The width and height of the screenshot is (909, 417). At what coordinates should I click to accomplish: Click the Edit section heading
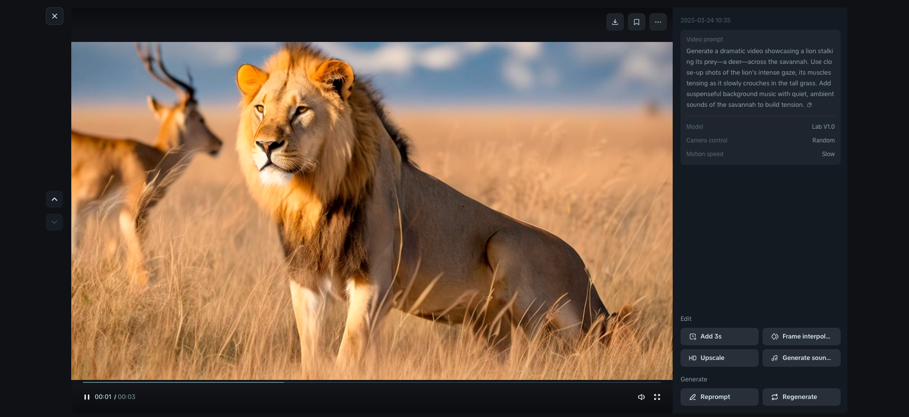(x=686, y=319)
